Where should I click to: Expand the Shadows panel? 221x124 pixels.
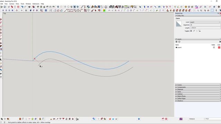tap(198, 101)
